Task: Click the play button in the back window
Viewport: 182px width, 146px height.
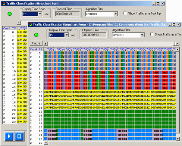Action: coord(9,136)
